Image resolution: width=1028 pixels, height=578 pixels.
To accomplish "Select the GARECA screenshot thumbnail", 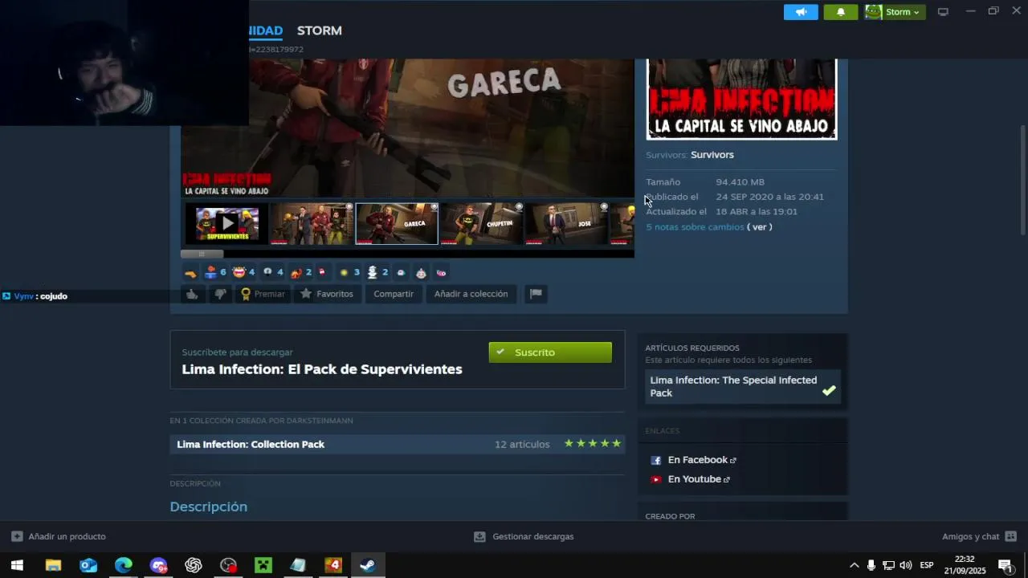I will coord(397,224).
